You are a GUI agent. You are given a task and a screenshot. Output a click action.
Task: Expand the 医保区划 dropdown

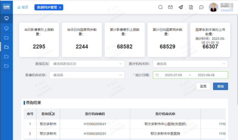click(87, 64)
